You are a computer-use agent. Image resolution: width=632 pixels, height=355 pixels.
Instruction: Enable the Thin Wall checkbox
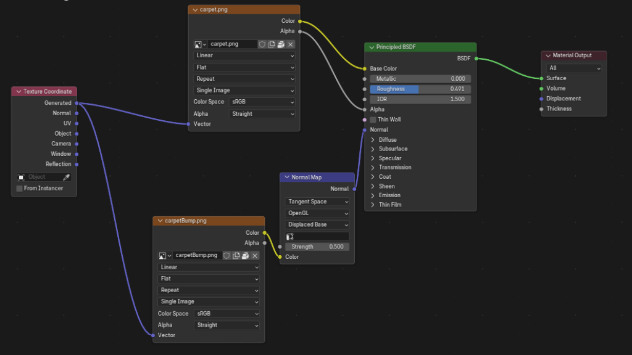[x=373, y=120]
